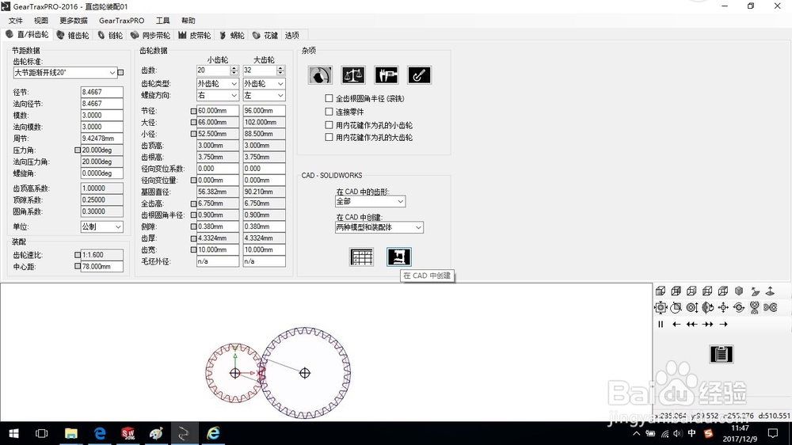Enable 全齿根圆角半径 (滚铣) checkbox
The width and height of the screenshot is (792, 445).
329,98
